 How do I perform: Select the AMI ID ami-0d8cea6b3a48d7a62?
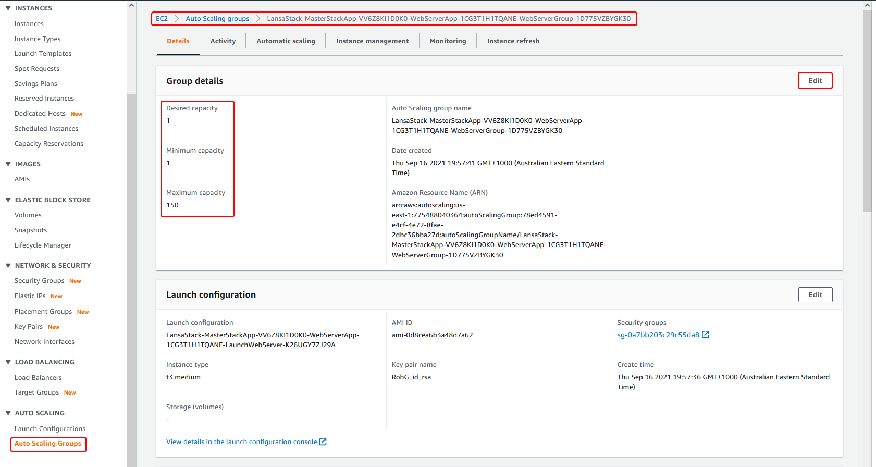(x=433, y=335)
